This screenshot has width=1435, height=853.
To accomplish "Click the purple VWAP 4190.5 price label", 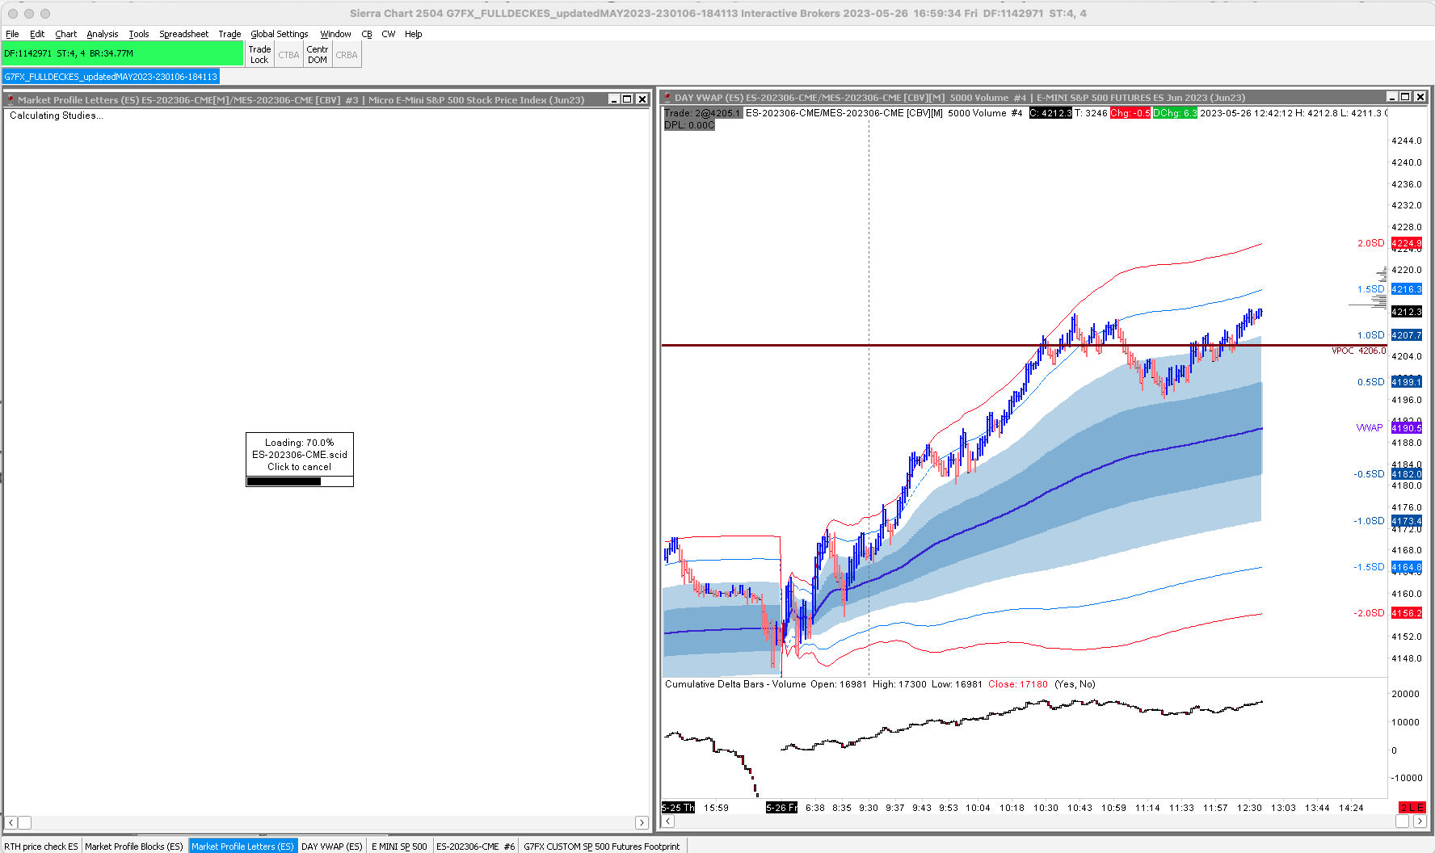I will [1407, 428].
